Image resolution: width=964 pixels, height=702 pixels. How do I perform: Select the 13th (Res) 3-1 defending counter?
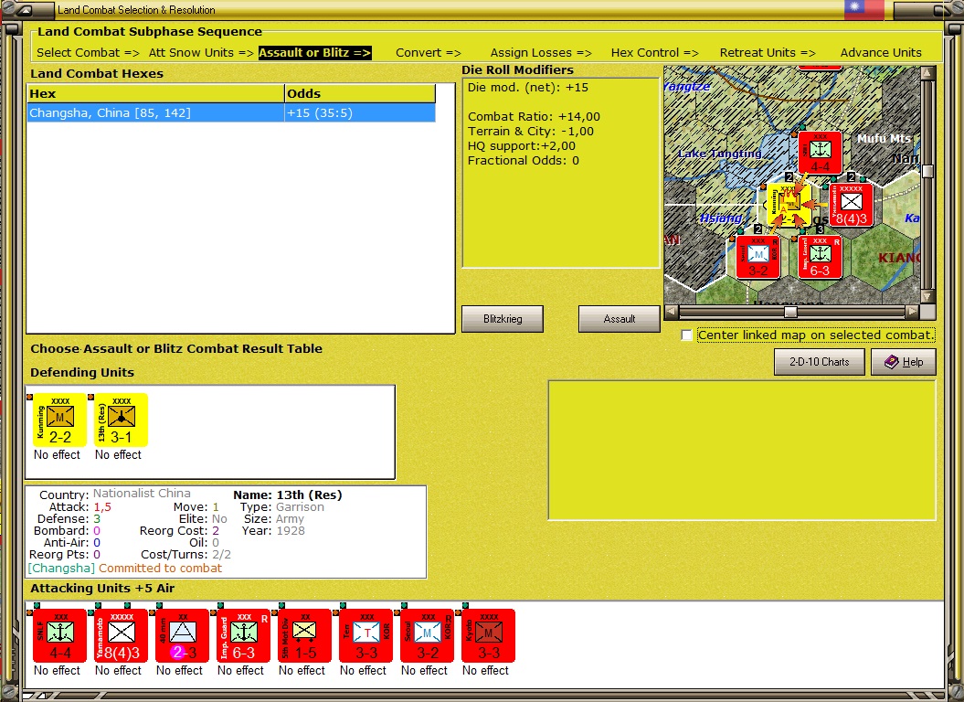click(x=122, y=420)
